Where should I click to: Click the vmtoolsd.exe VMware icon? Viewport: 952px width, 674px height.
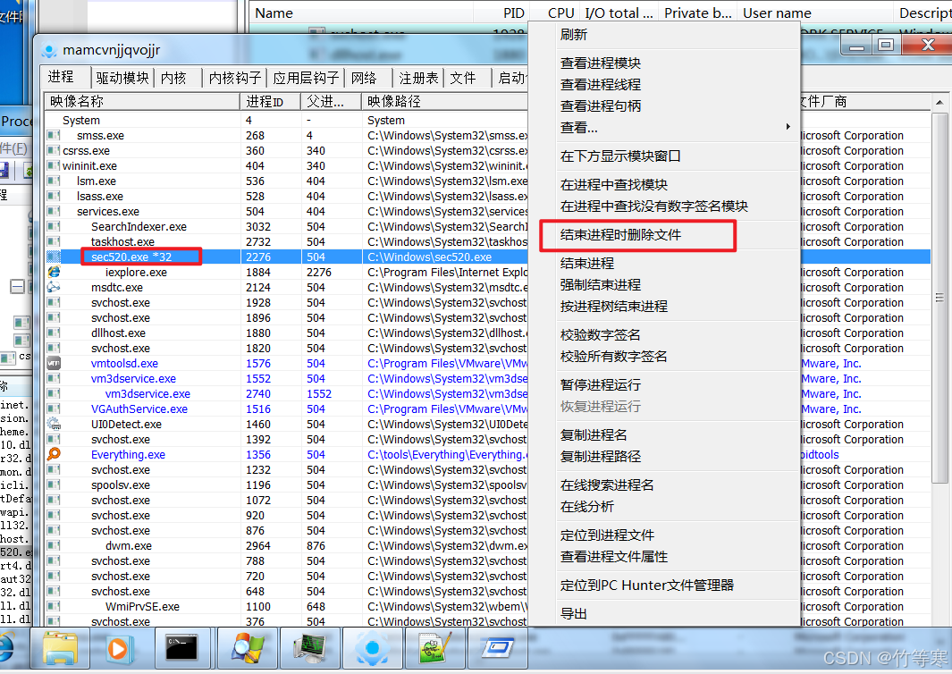click(x=54, y=363)
